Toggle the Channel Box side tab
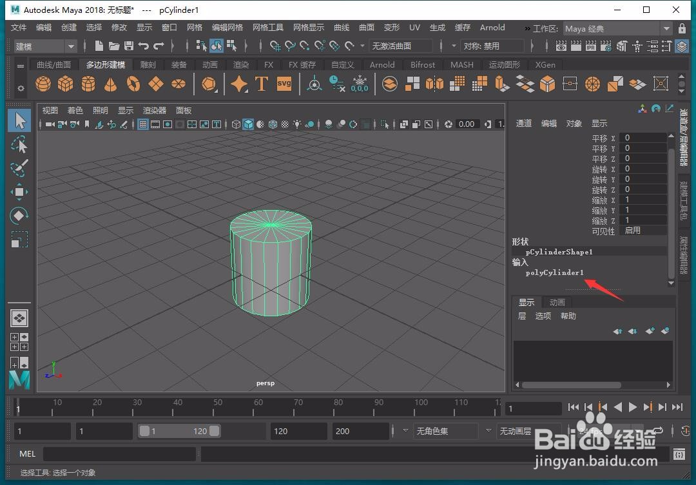 pyautogui.click(x=684, y=137)
